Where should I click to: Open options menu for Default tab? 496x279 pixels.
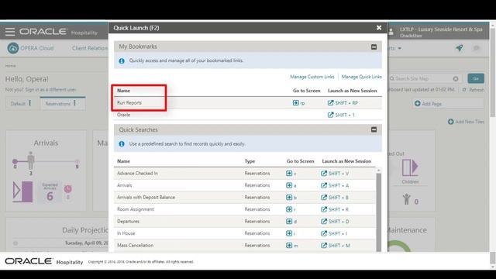[x=30, y=103]
